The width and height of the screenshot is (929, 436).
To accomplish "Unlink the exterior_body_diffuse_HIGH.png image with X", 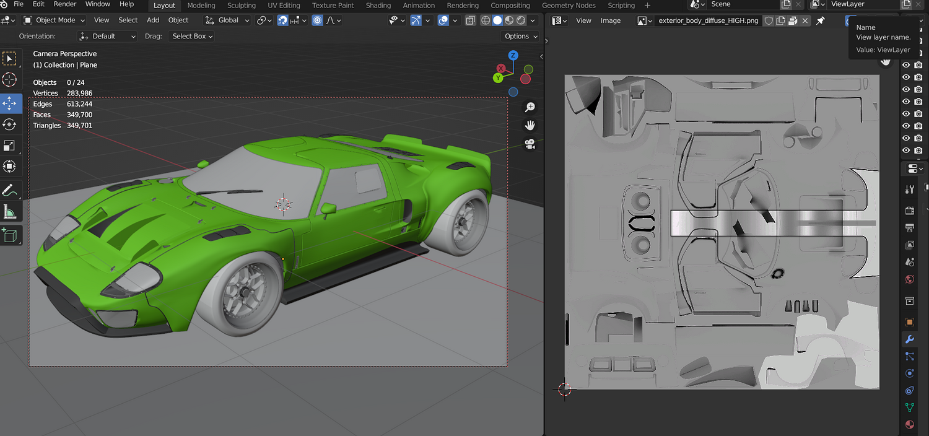I will click(x=805, y=20).
